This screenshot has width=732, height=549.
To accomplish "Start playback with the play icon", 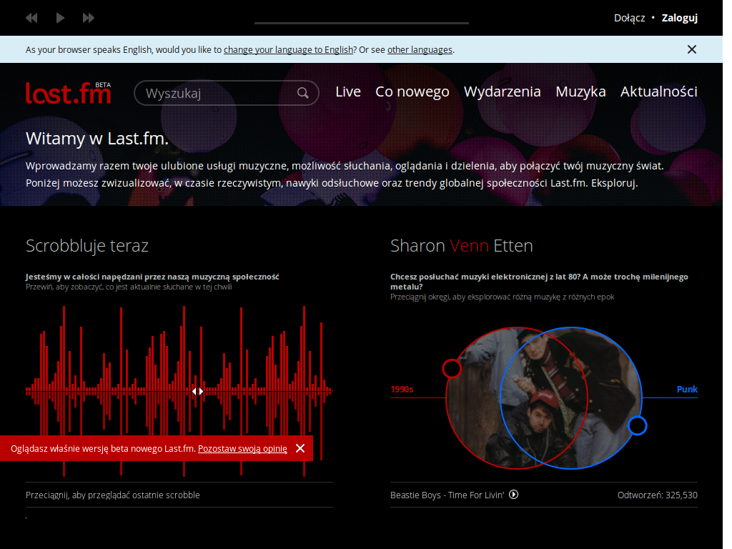I will coord(60,18).
